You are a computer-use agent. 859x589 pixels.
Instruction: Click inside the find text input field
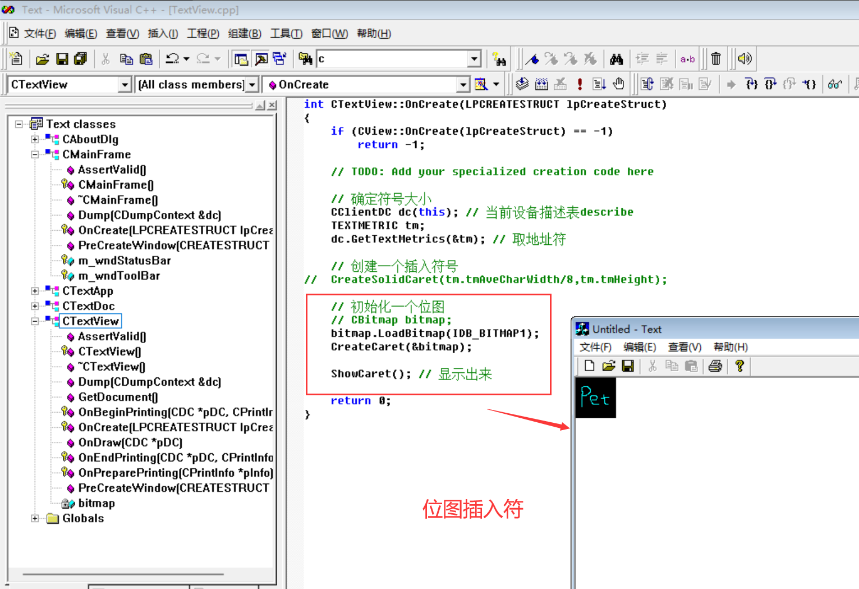click(x=392, y=58)
